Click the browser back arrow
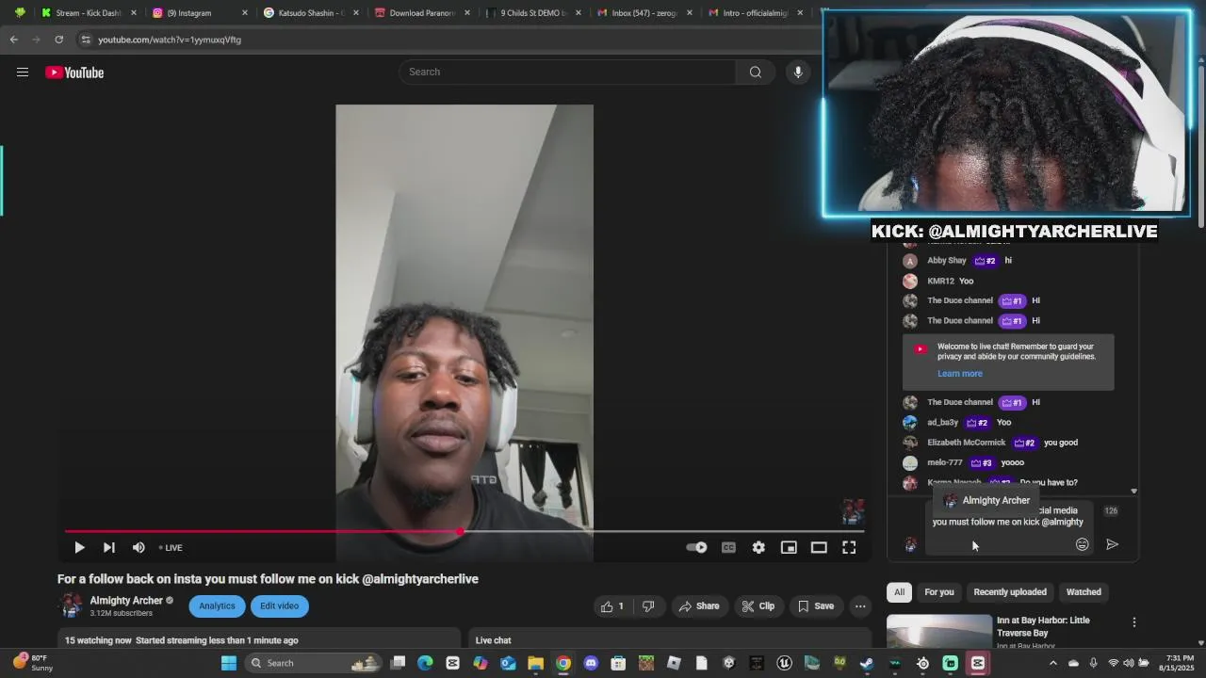1206x678 pixels. pos(14,40)
